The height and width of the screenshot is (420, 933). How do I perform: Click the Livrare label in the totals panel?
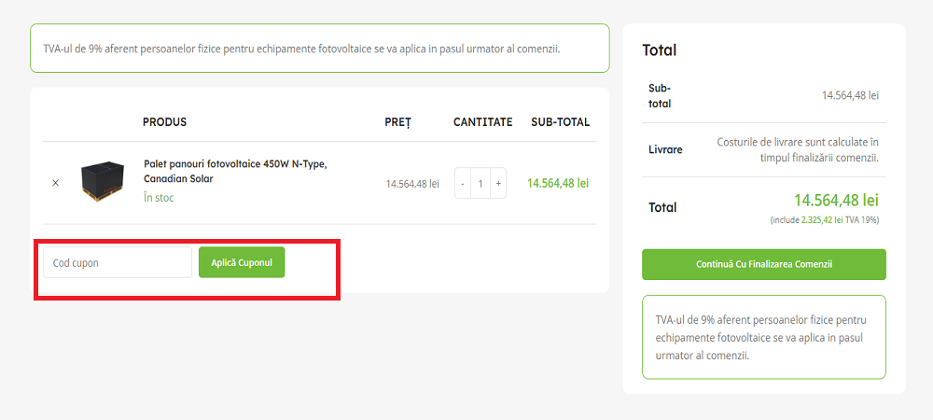point(665,149)
